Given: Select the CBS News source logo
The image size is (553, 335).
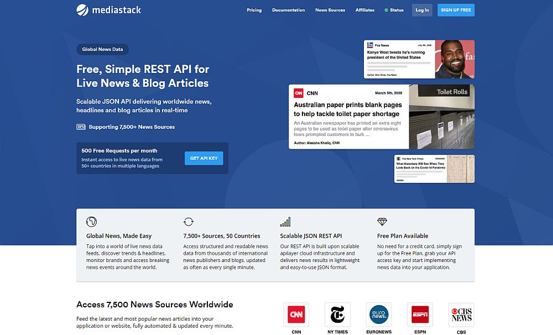Looking at the screenshot, I should click(x=461, y=315).
